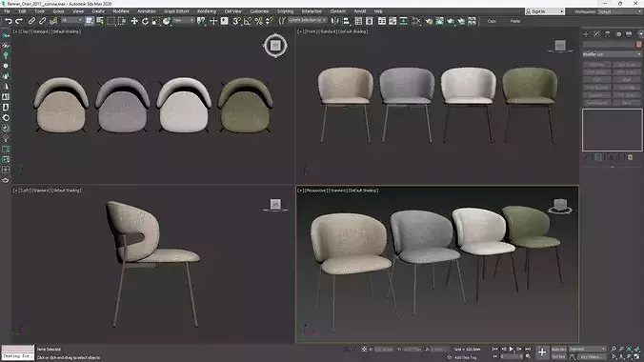Click the Set Key button
Screen dimensions: 644x362
point(558,356)
